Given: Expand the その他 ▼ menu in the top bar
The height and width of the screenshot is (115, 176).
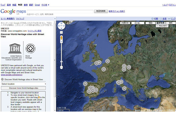Looking at the screenshot, I should pyautogui.click(x=45, y=5).
